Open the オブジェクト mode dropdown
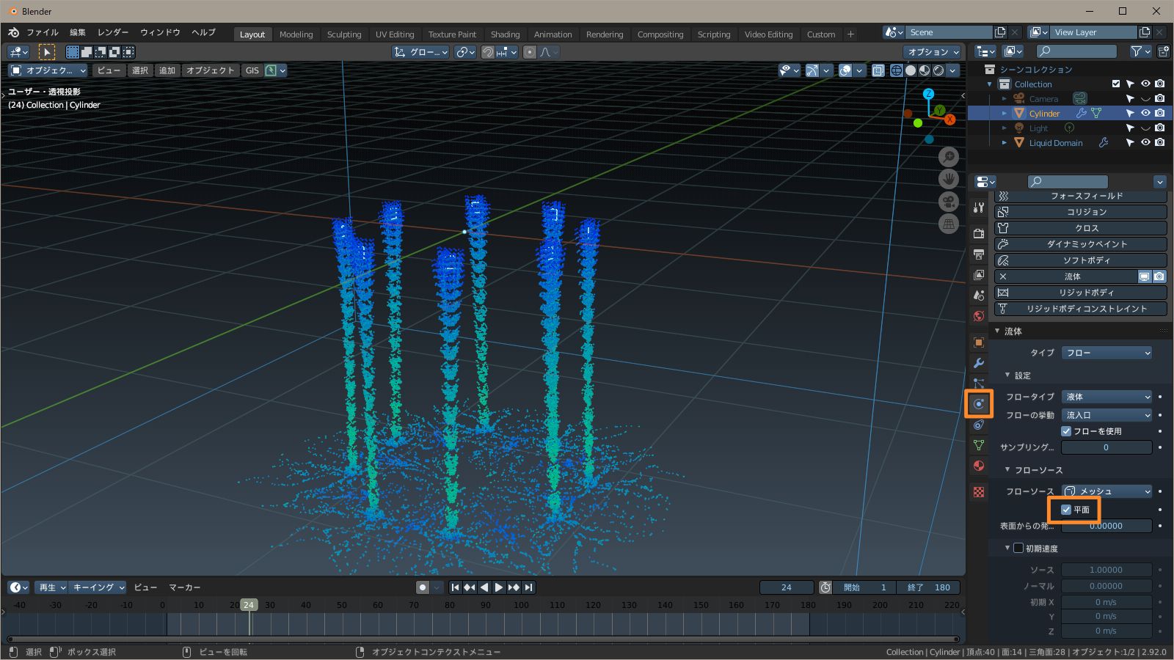The height and width of the screenshot is (660, 1174). point(48,70)
